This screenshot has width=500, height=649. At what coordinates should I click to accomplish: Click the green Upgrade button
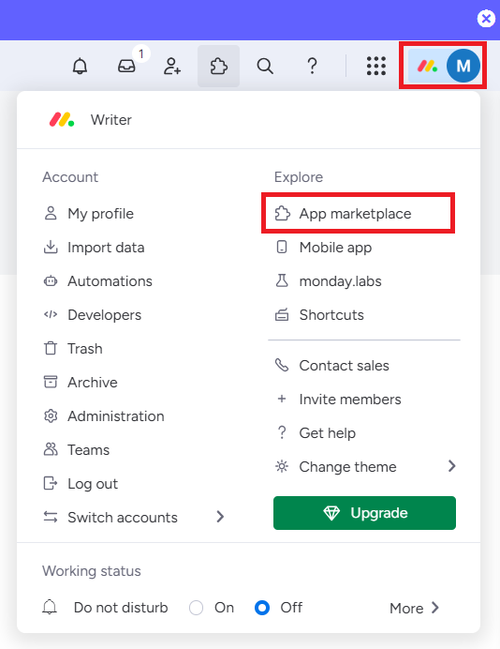[x=364, y=513]
